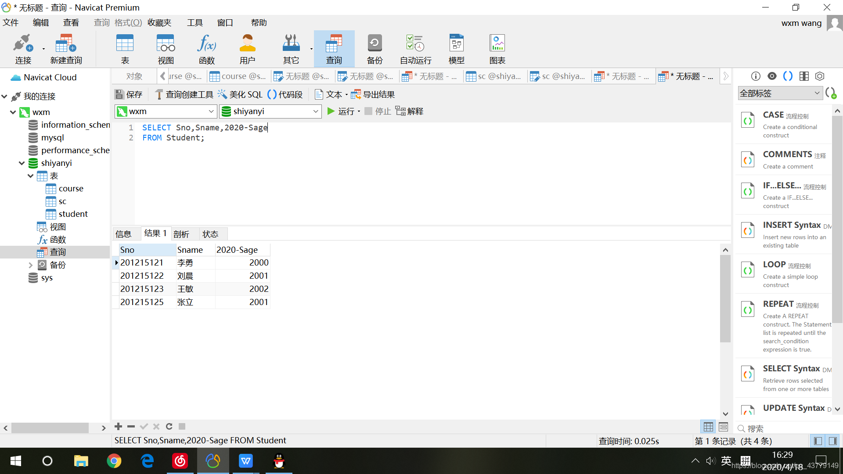Open the wxm connection dropdown

click(211, 111)
